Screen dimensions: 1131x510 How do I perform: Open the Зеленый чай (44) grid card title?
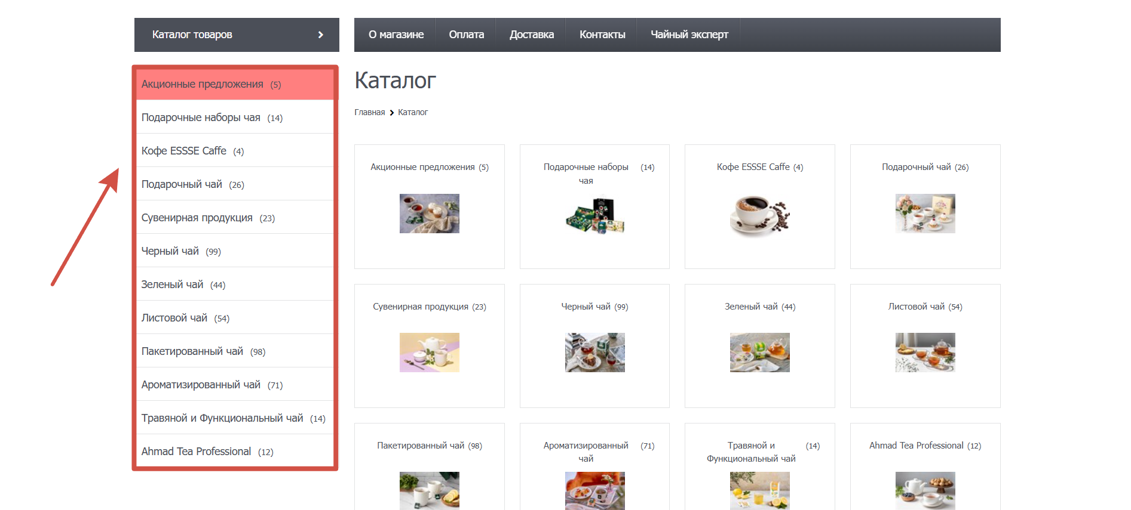coord(760,307)
